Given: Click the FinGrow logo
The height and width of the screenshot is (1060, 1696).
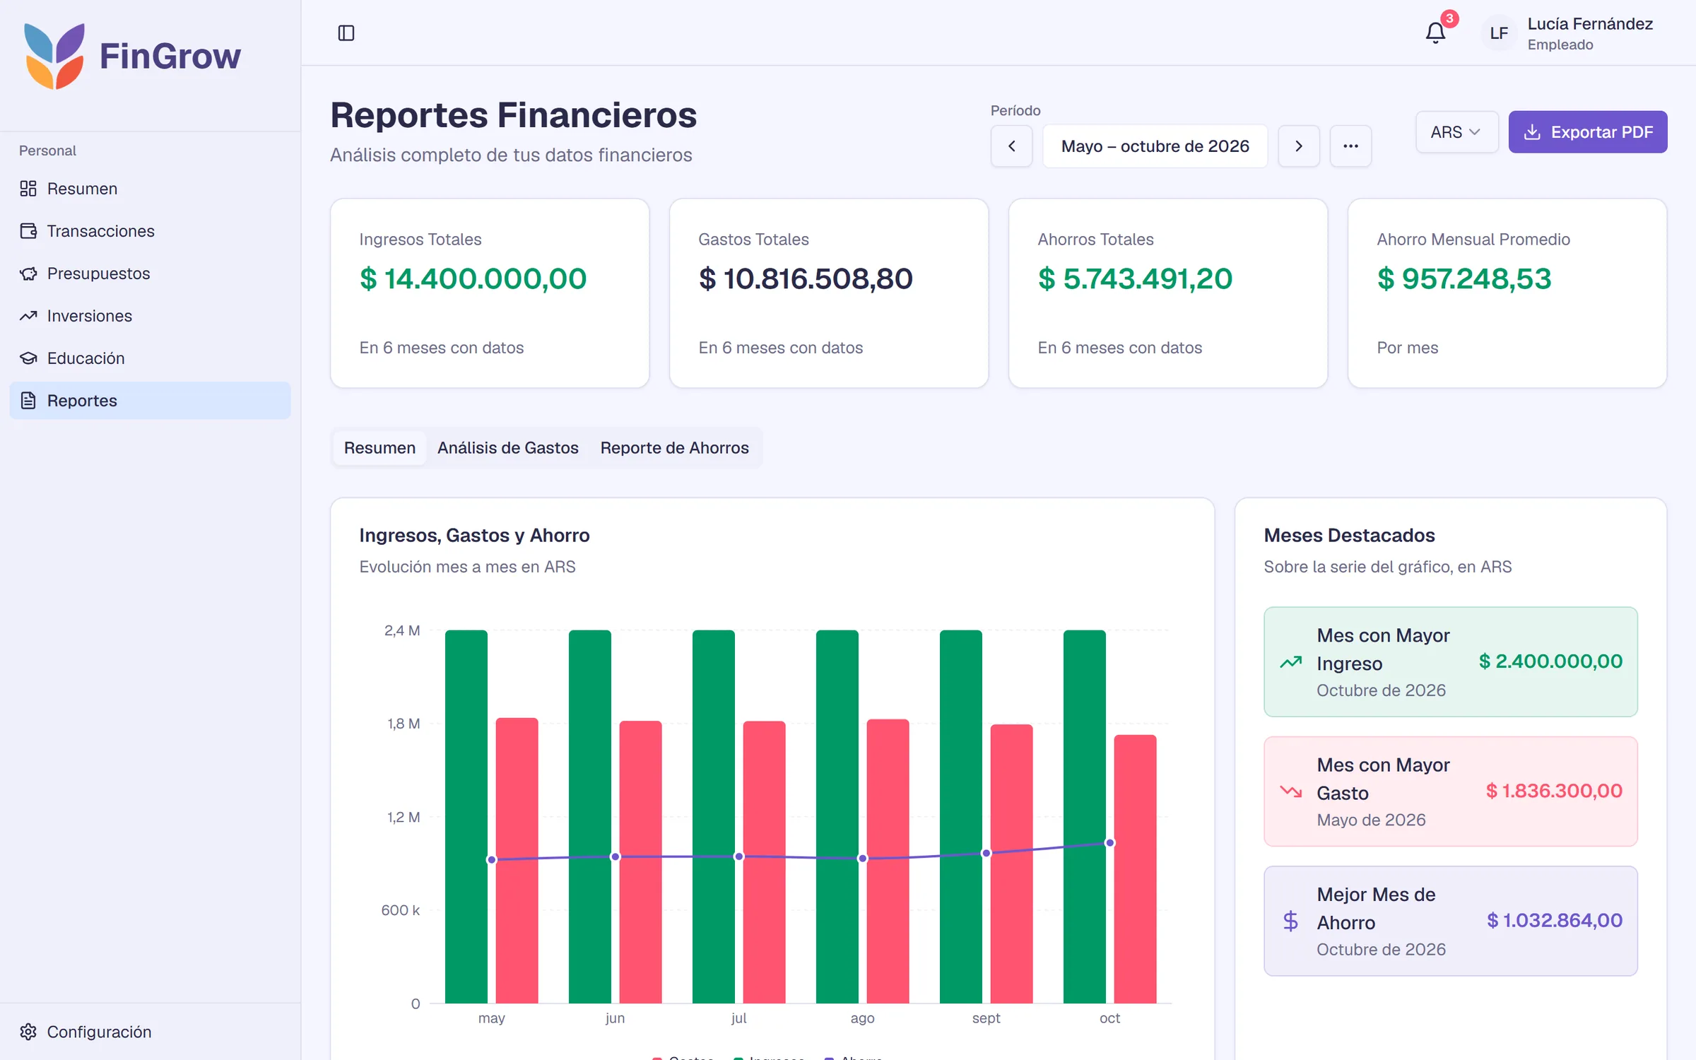Looking at the screenshot, I should (133, 57).
